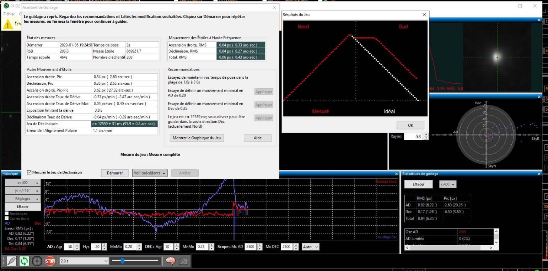Click the Osc AD row in statistics
The image size is (548, 271).
(449, 232)
